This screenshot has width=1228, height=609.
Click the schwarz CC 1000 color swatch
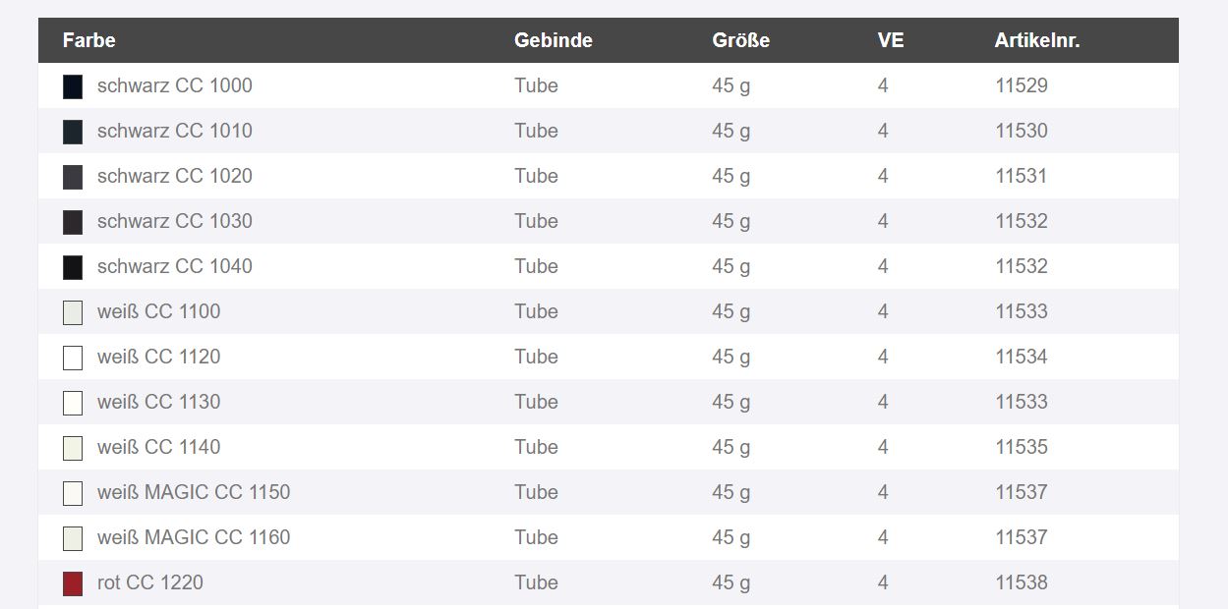coord(73,86)
